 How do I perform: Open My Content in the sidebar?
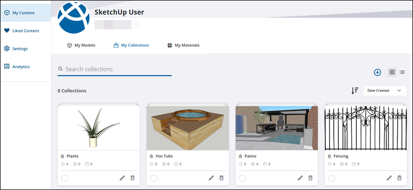pyautogui.click(x=26, y=13)
